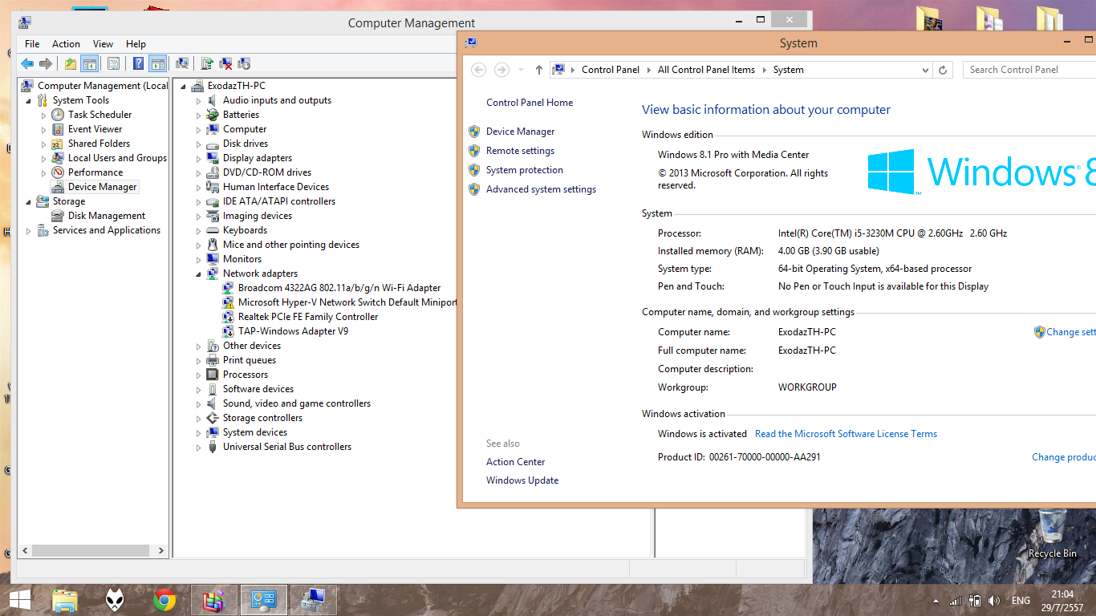Click the battery power icon in system tray

pos(976,601)
